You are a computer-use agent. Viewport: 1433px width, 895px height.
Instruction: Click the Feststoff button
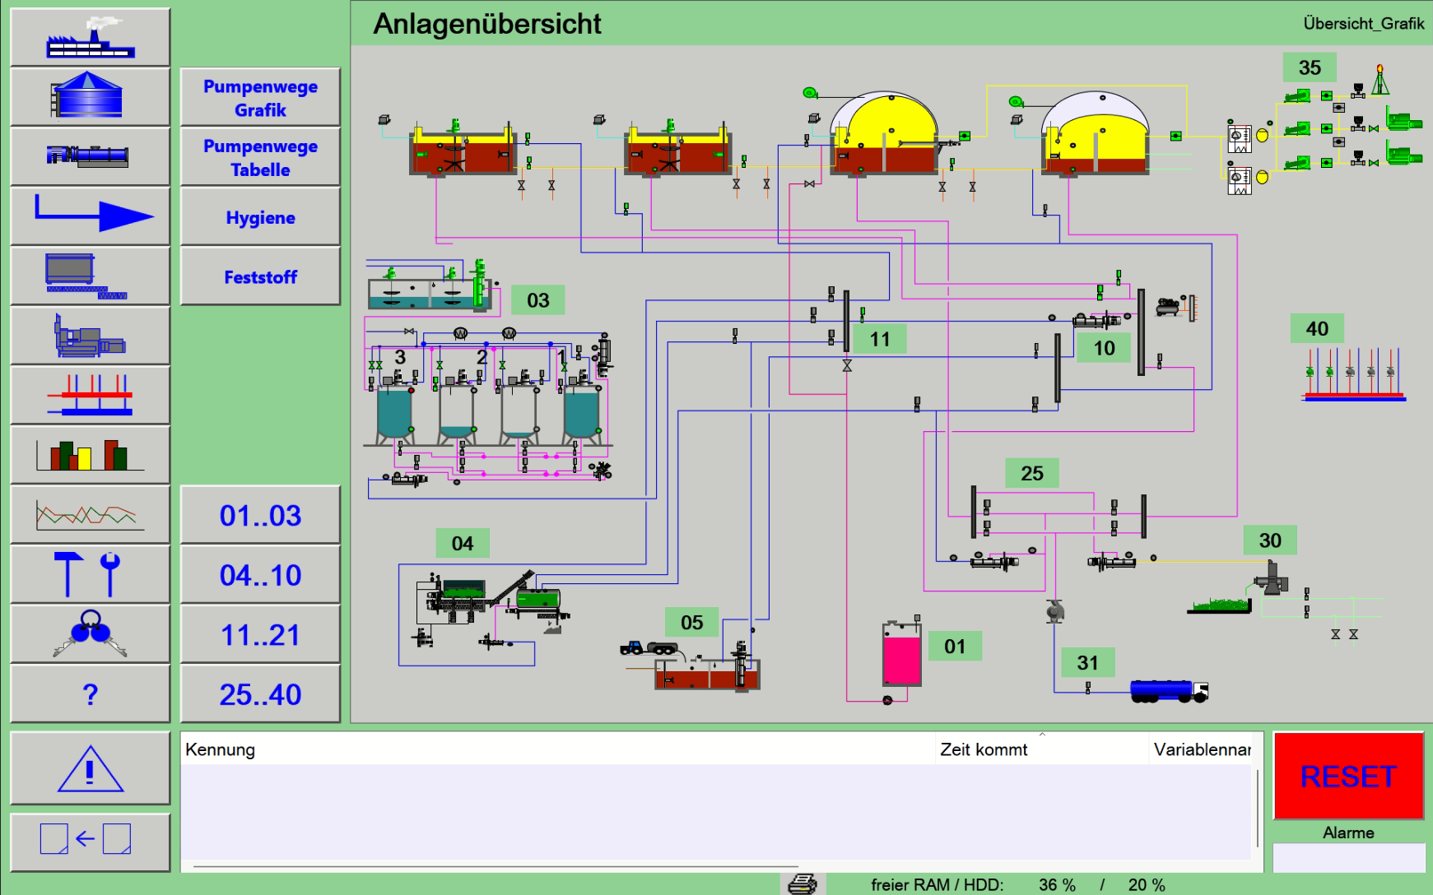pyautogui.click(x=260, y=277)
